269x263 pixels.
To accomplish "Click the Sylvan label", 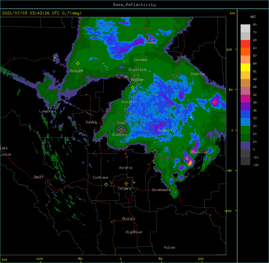I will [122, 77].
